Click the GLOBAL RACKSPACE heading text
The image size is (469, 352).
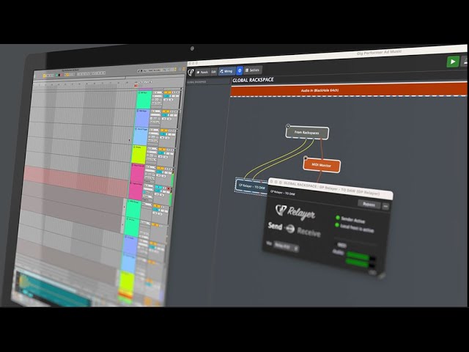coord(253,80)
